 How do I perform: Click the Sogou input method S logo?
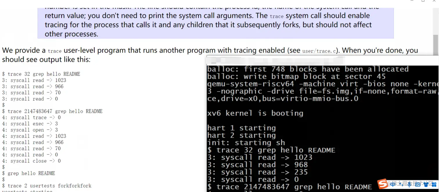coord(382,184)
